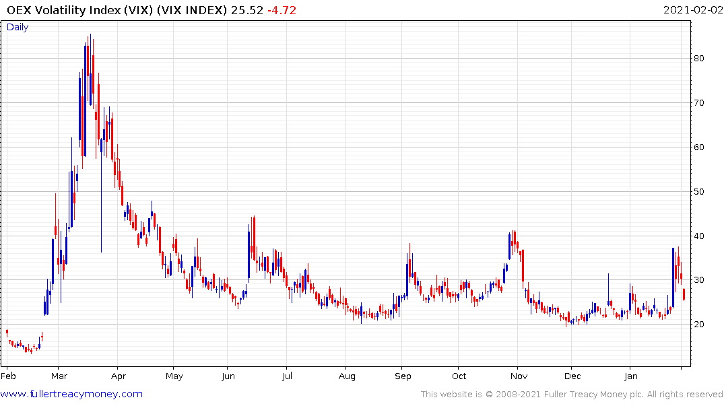Click the Mar x-axis label
This screenshot has width=724, height=404.
[59, 376]
